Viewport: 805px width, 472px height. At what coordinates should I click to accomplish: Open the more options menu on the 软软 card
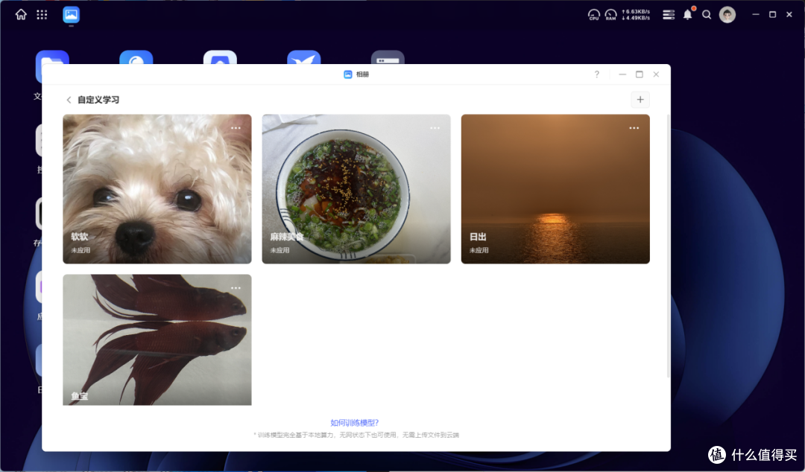(236, 128)
